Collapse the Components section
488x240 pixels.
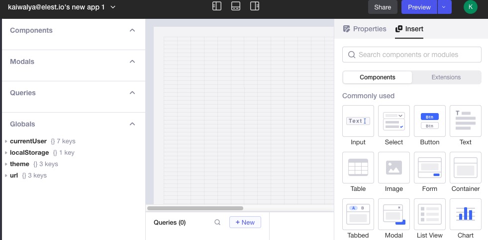(132, 30)
